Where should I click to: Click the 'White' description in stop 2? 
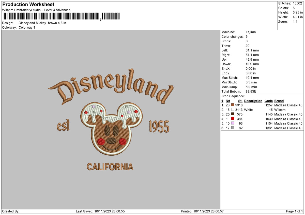click(x=248, y=110)
